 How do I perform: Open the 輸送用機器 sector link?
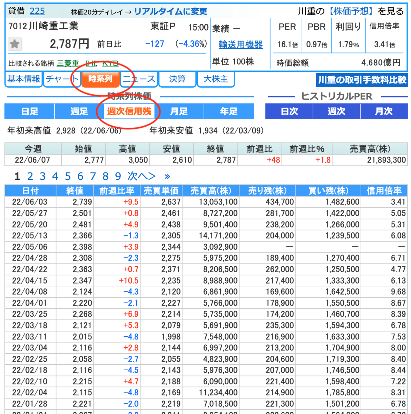pos(241,45)
